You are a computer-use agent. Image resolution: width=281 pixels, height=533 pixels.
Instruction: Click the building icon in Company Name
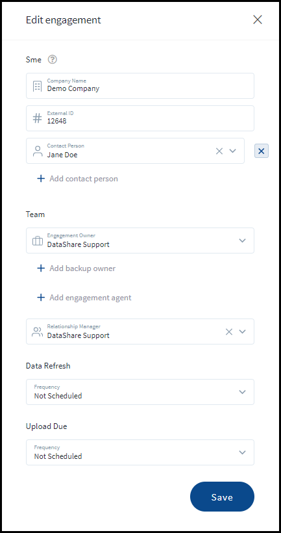click(38, 86)
